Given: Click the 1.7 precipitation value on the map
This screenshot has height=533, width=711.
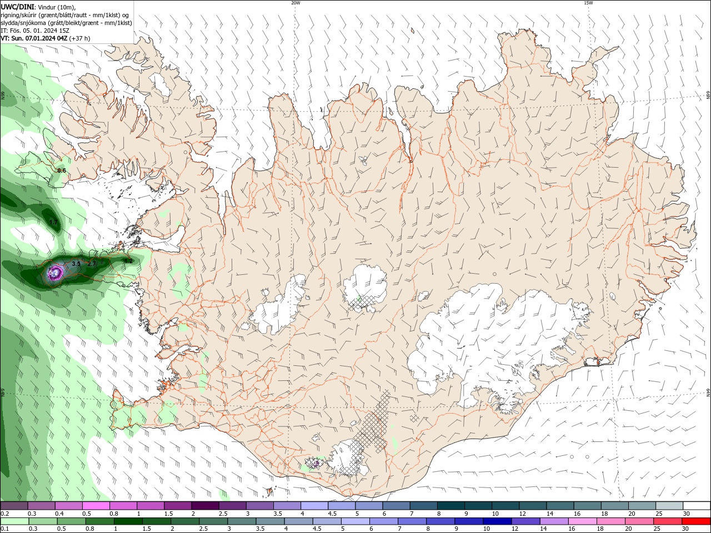Looking at the screenshot, I should coord(53,222).
